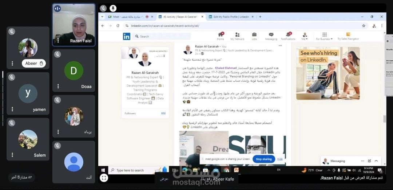Image resolution: width=393 pixels, height=190 pixels.
Task: Open Razan Al-Sarairah name in profile card
Action: tap(145, 73)
